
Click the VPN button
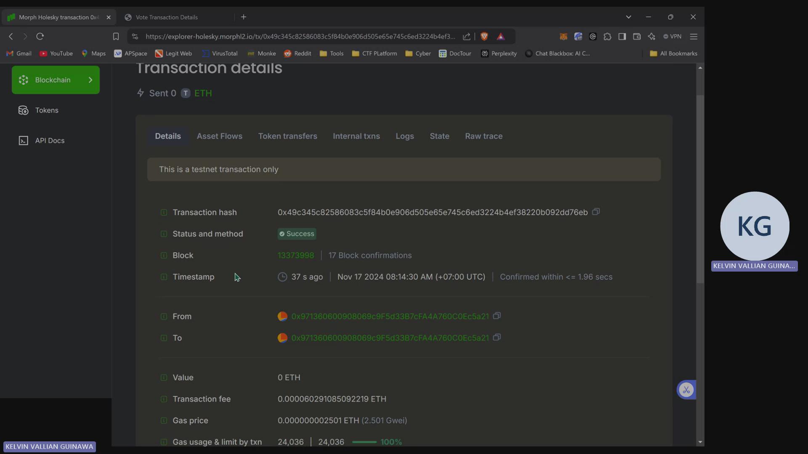(x=672, y=37)
